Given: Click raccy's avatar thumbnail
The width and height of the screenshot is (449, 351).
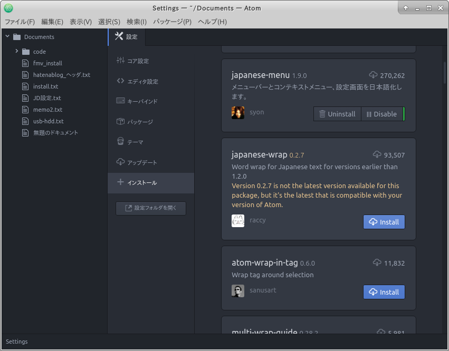Looking at the screenshot, I should pos(238,221).
